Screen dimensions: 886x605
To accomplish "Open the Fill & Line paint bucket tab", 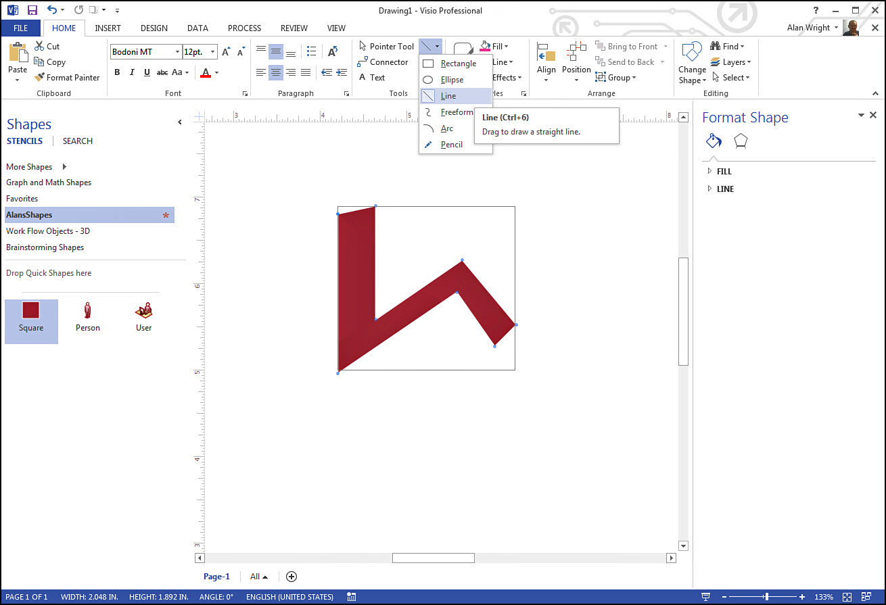I will (714, 141).
